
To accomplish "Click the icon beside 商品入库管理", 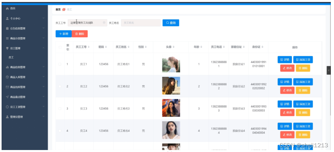I will tap(7, 77).
